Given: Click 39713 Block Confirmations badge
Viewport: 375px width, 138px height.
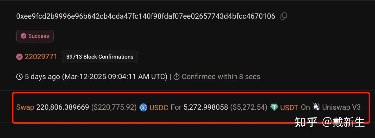Looking at the screenshot, I should (100, 57).
